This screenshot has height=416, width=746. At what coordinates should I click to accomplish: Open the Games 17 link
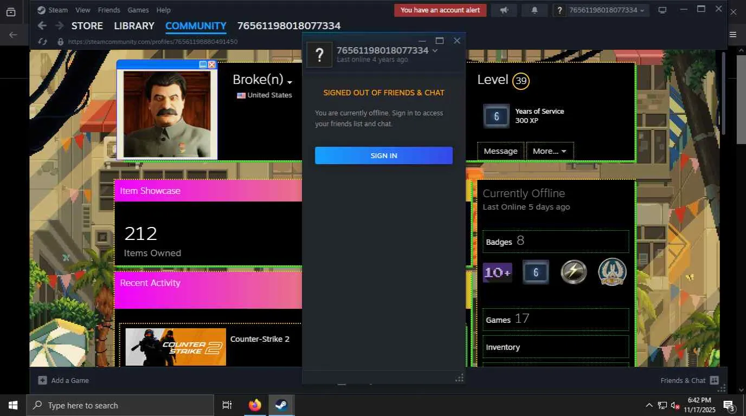click(556, 319)
